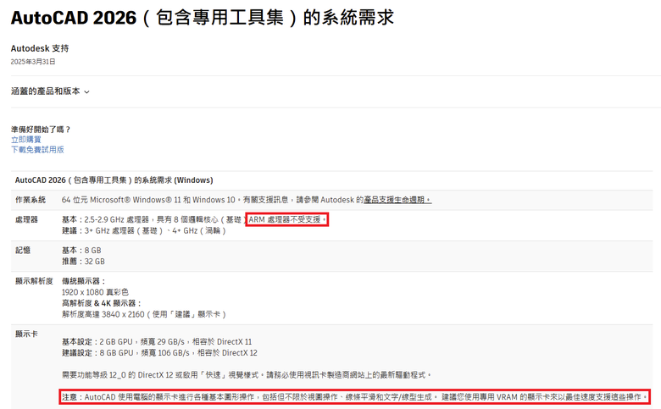Select the page title AutoCAD 2026 的系統需求
The image size is (661, 409).
(202, 18)
